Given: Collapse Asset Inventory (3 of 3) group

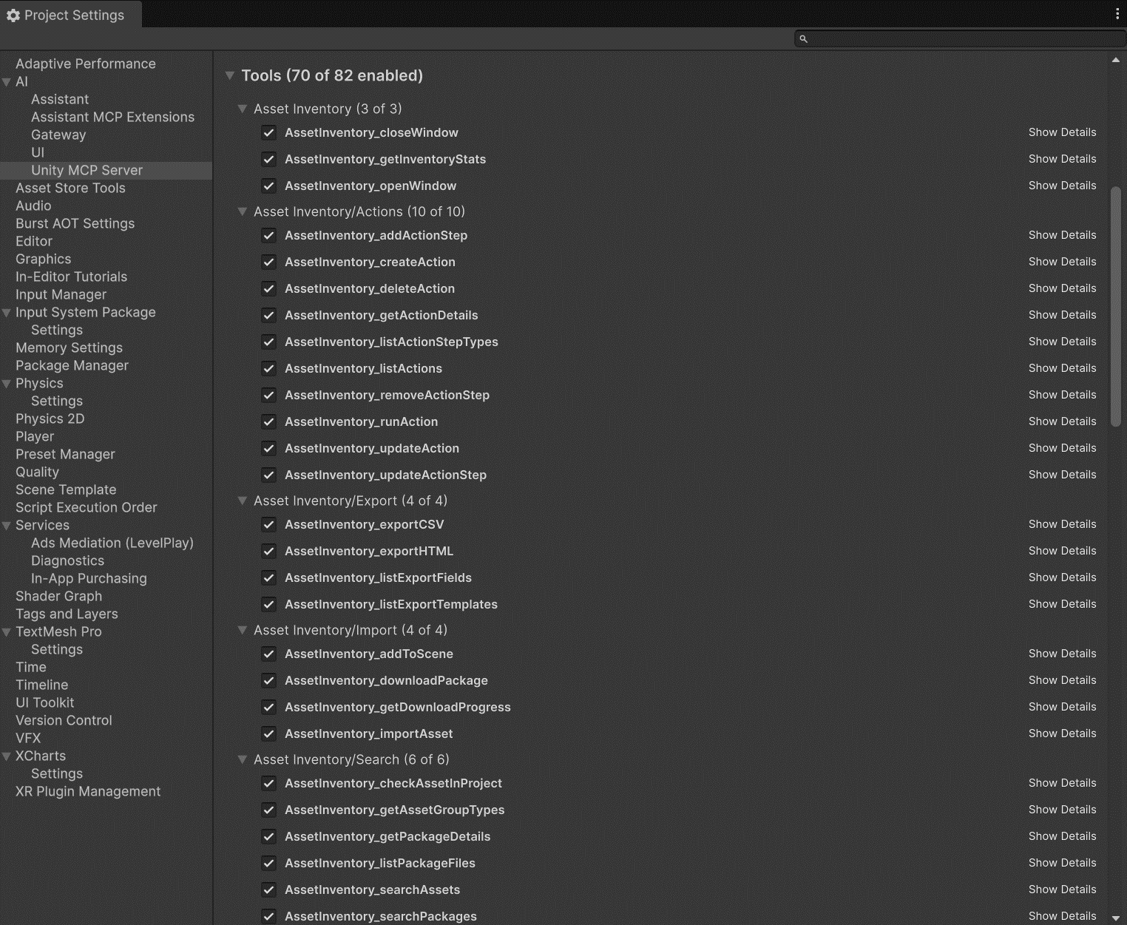Looking at the screenshot, I should click(242, 109).
